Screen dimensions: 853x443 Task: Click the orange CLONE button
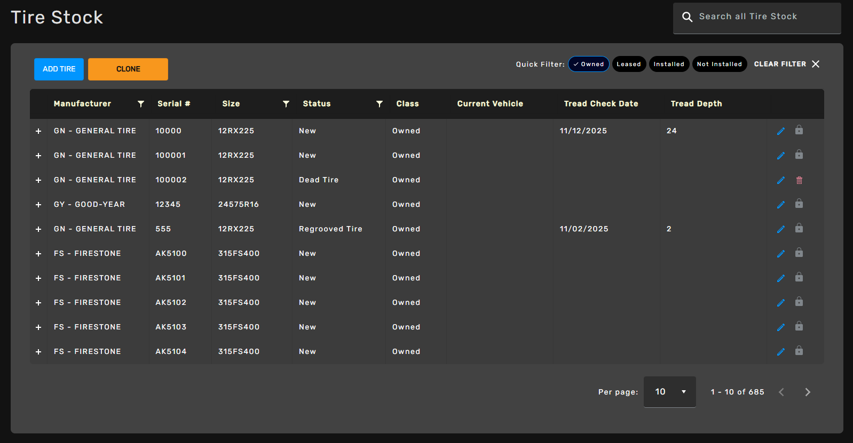pyautogui.click(x=128, y=69)
